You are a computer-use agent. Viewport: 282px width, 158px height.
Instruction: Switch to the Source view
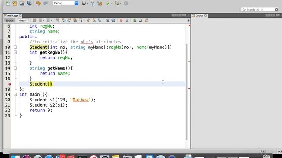tap(10, 21)
